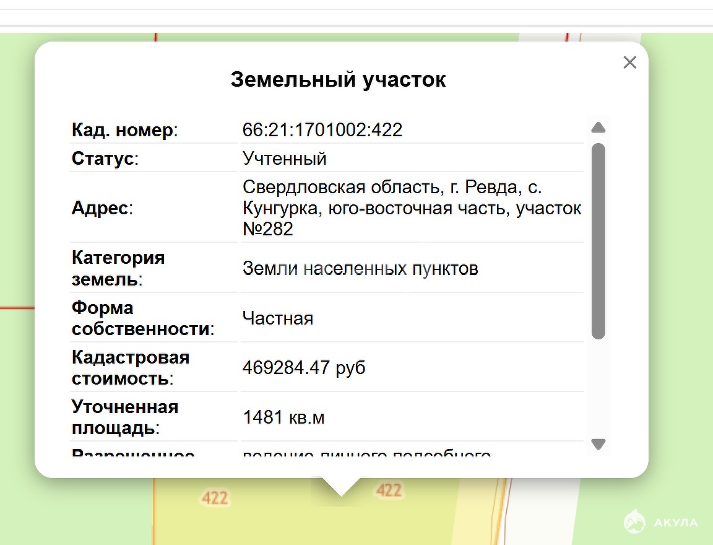Click the vertical scrollbar thumb in the popup

[598, 242]
